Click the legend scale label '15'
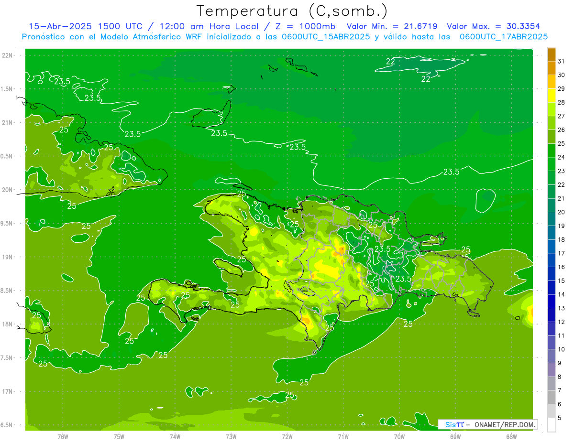574x443 pixels. click(561, 281)
